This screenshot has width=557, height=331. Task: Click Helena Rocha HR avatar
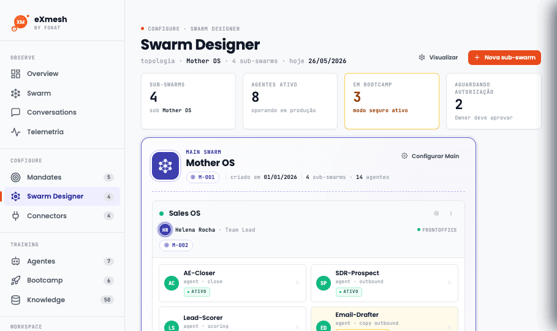click(x=165, y=230)
